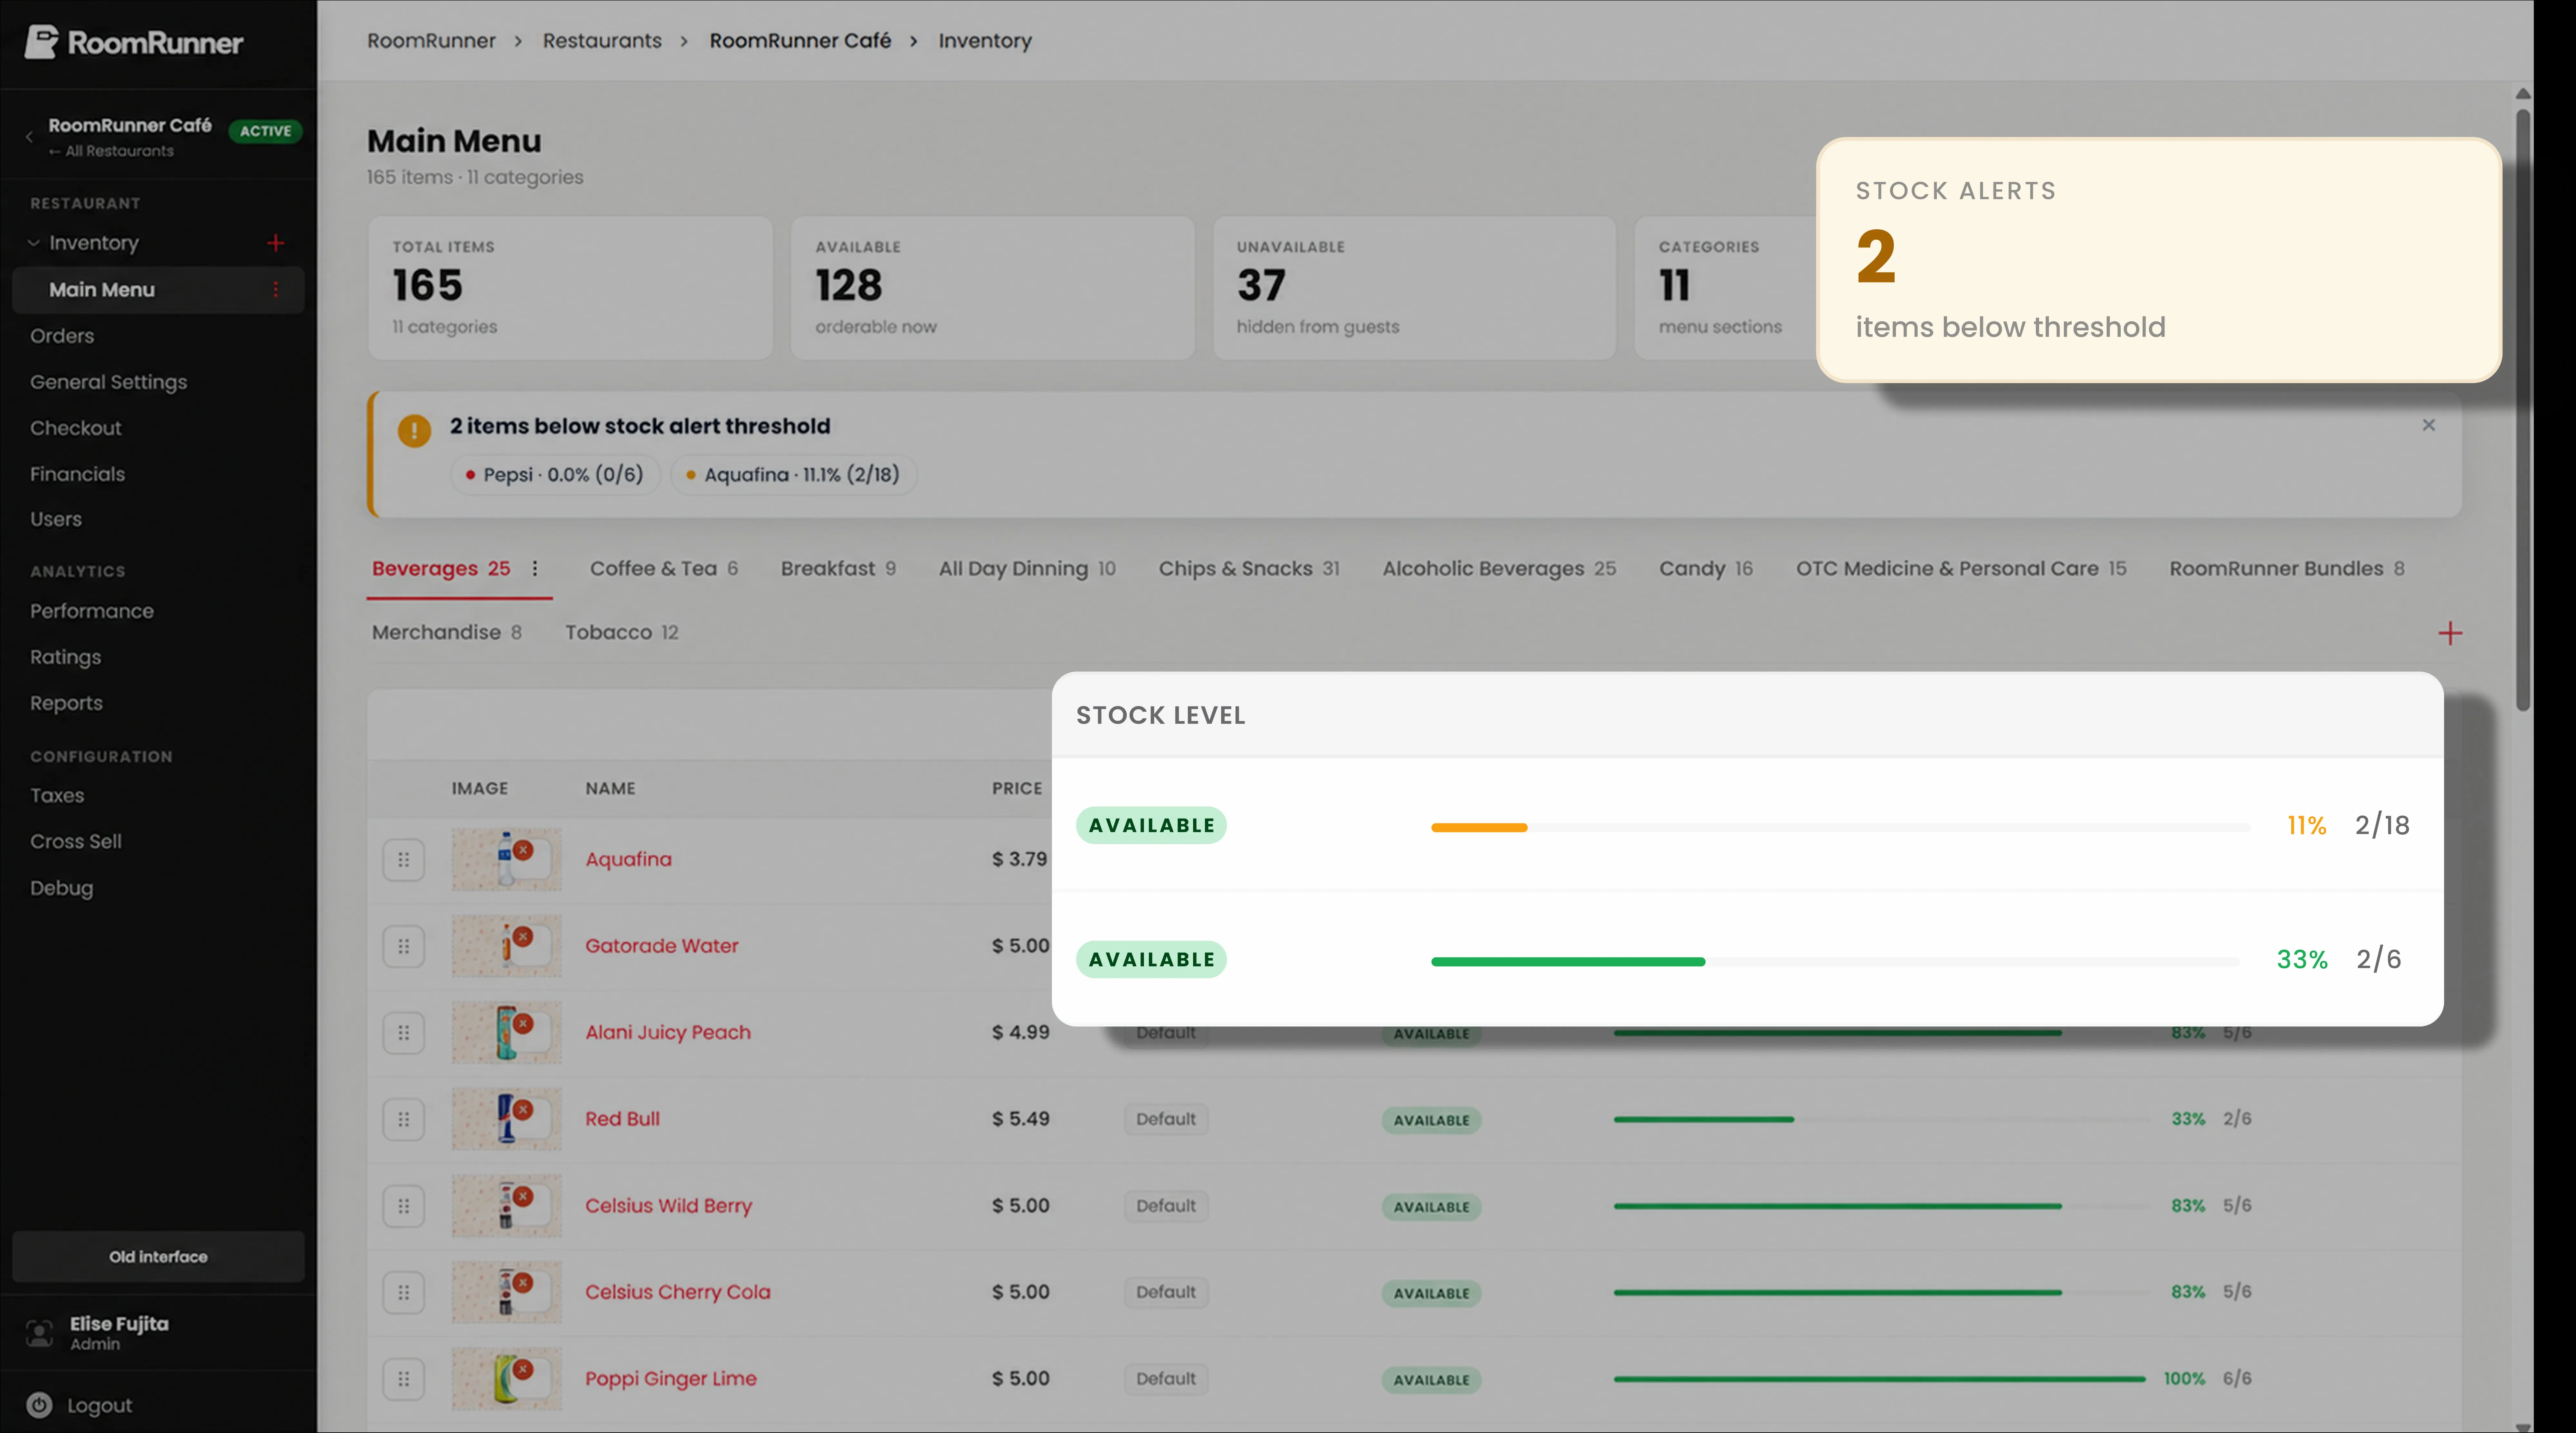Click back arrow beside RoomRunner Café
The height and width of the screenshot is (1433, 2576).
tap(29, 137)
